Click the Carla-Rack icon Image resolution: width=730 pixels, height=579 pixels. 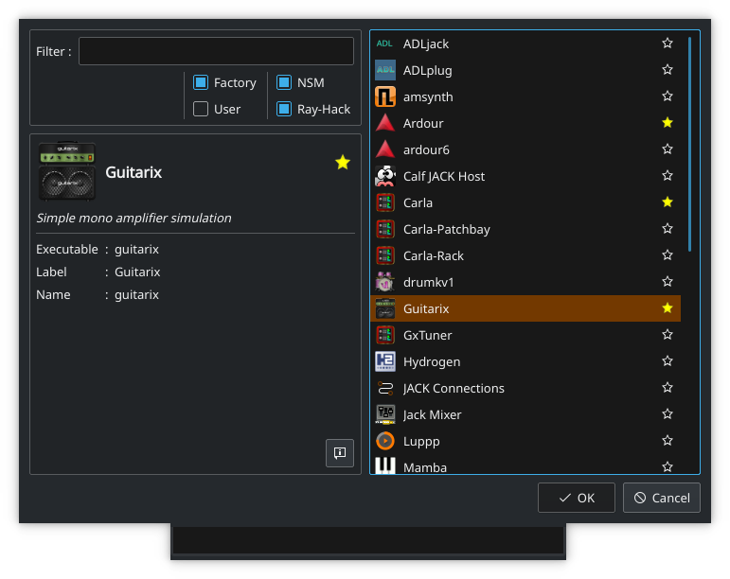pos(385,255)
